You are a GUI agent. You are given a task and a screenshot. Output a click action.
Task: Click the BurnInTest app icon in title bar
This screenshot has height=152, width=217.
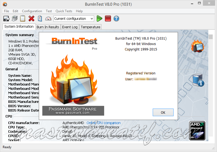click(5, 4)
